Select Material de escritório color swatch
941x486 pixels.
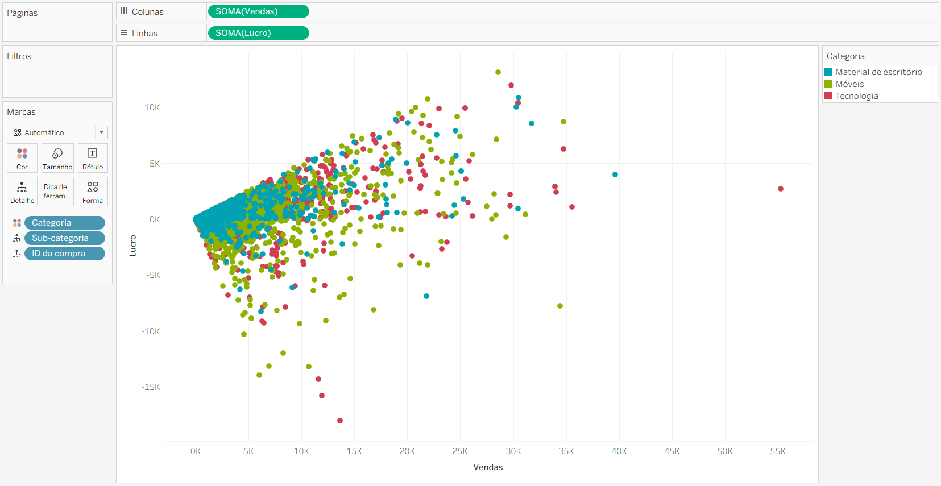pyautogui.click(x=829, y=72)
